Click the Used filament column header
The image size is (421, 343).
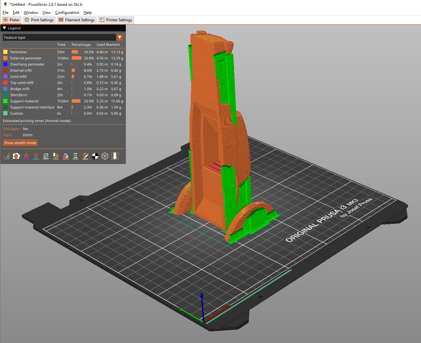(108, 45)
